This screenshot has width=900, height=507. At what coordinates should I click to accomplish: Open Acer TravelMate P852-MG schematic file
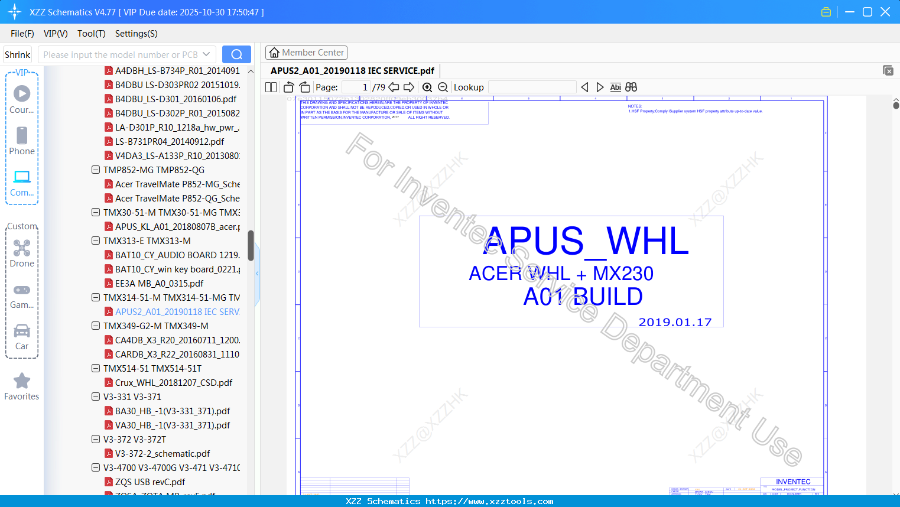[172, 184]
